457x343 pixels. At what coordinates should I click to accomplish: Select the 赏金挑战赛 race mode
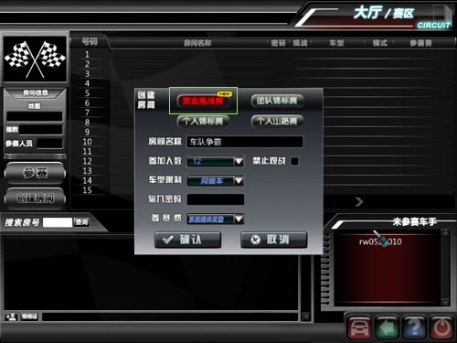203,101
